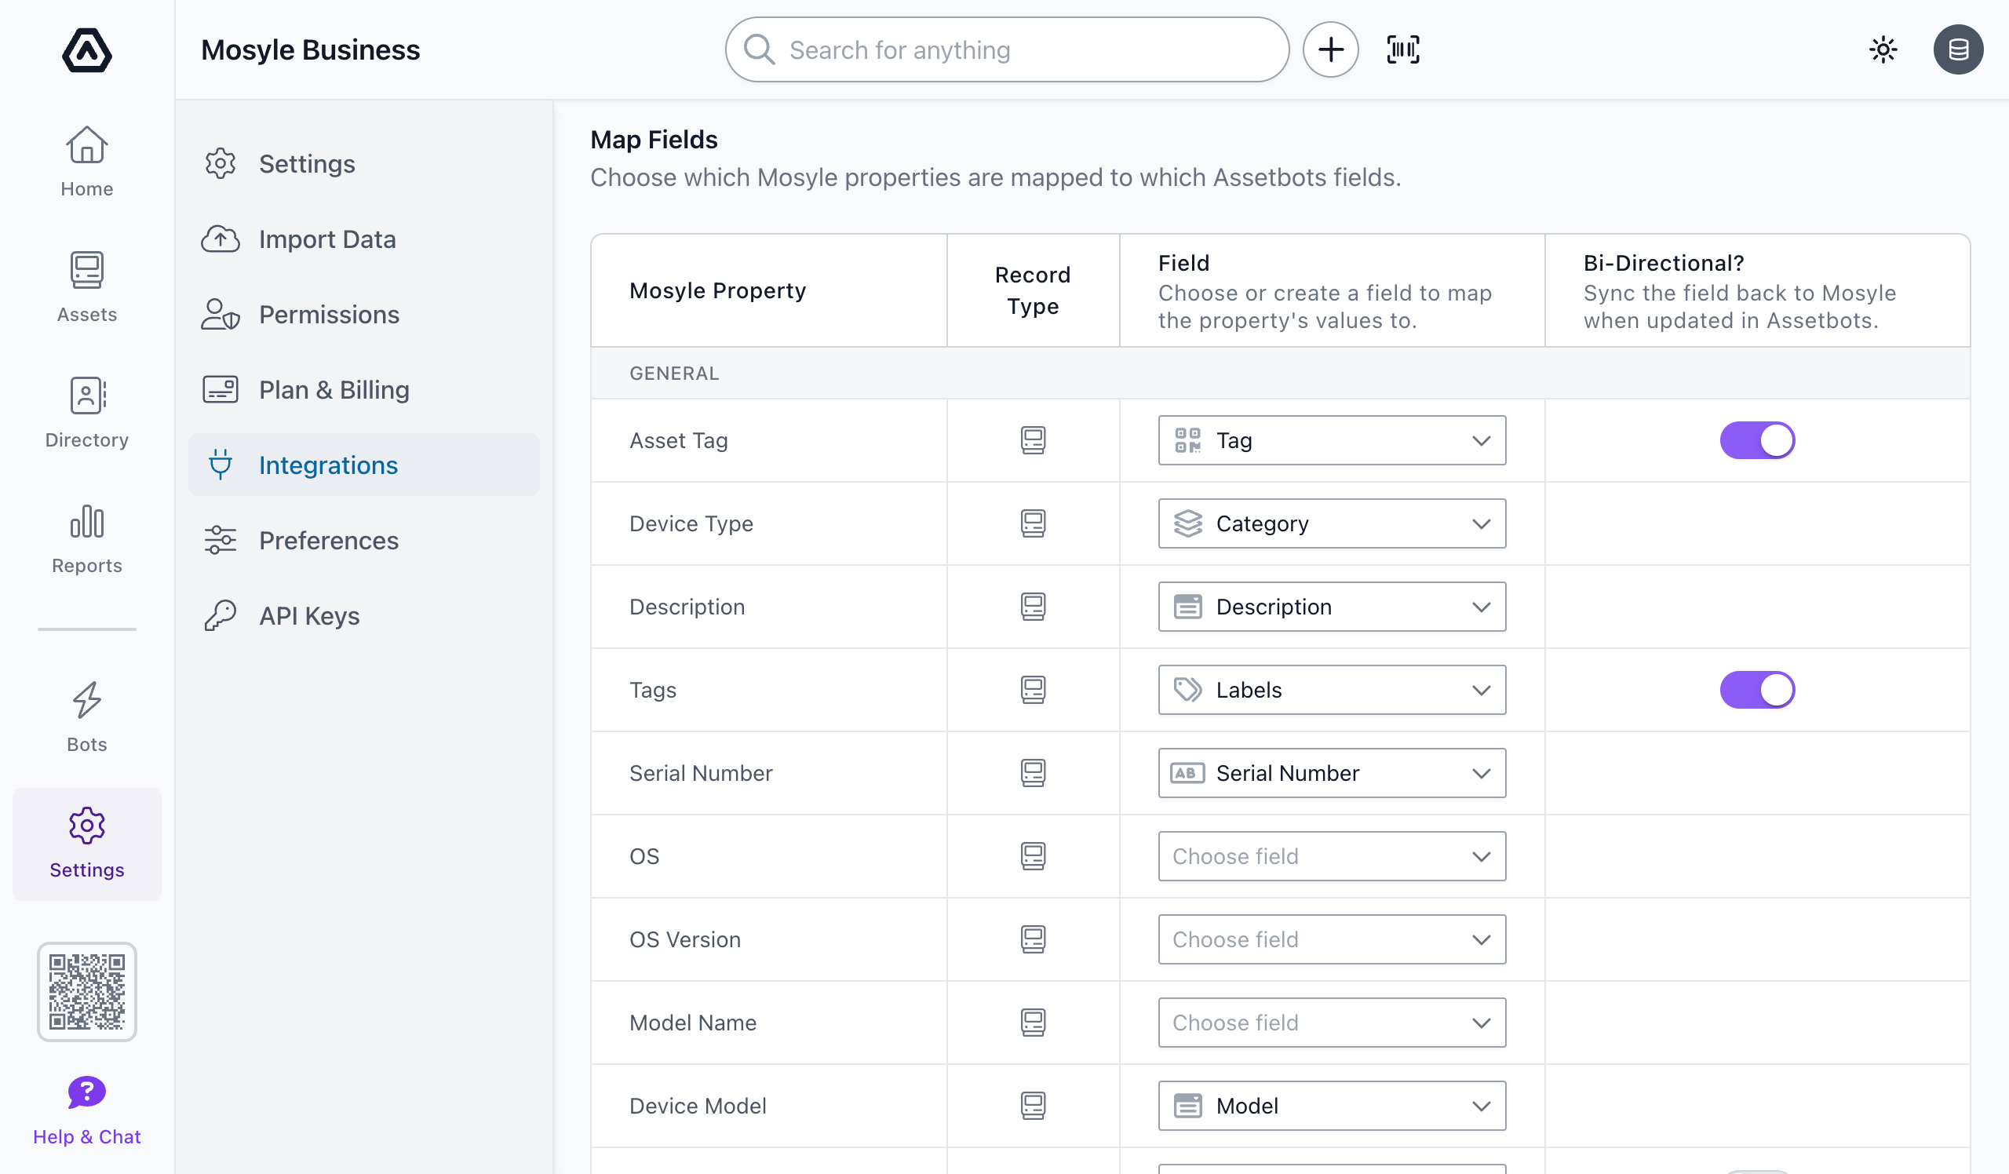Open Permissions settings
Image resolution: width=2009 pixels, height=1174 pixels.
(x=363, y=314)
